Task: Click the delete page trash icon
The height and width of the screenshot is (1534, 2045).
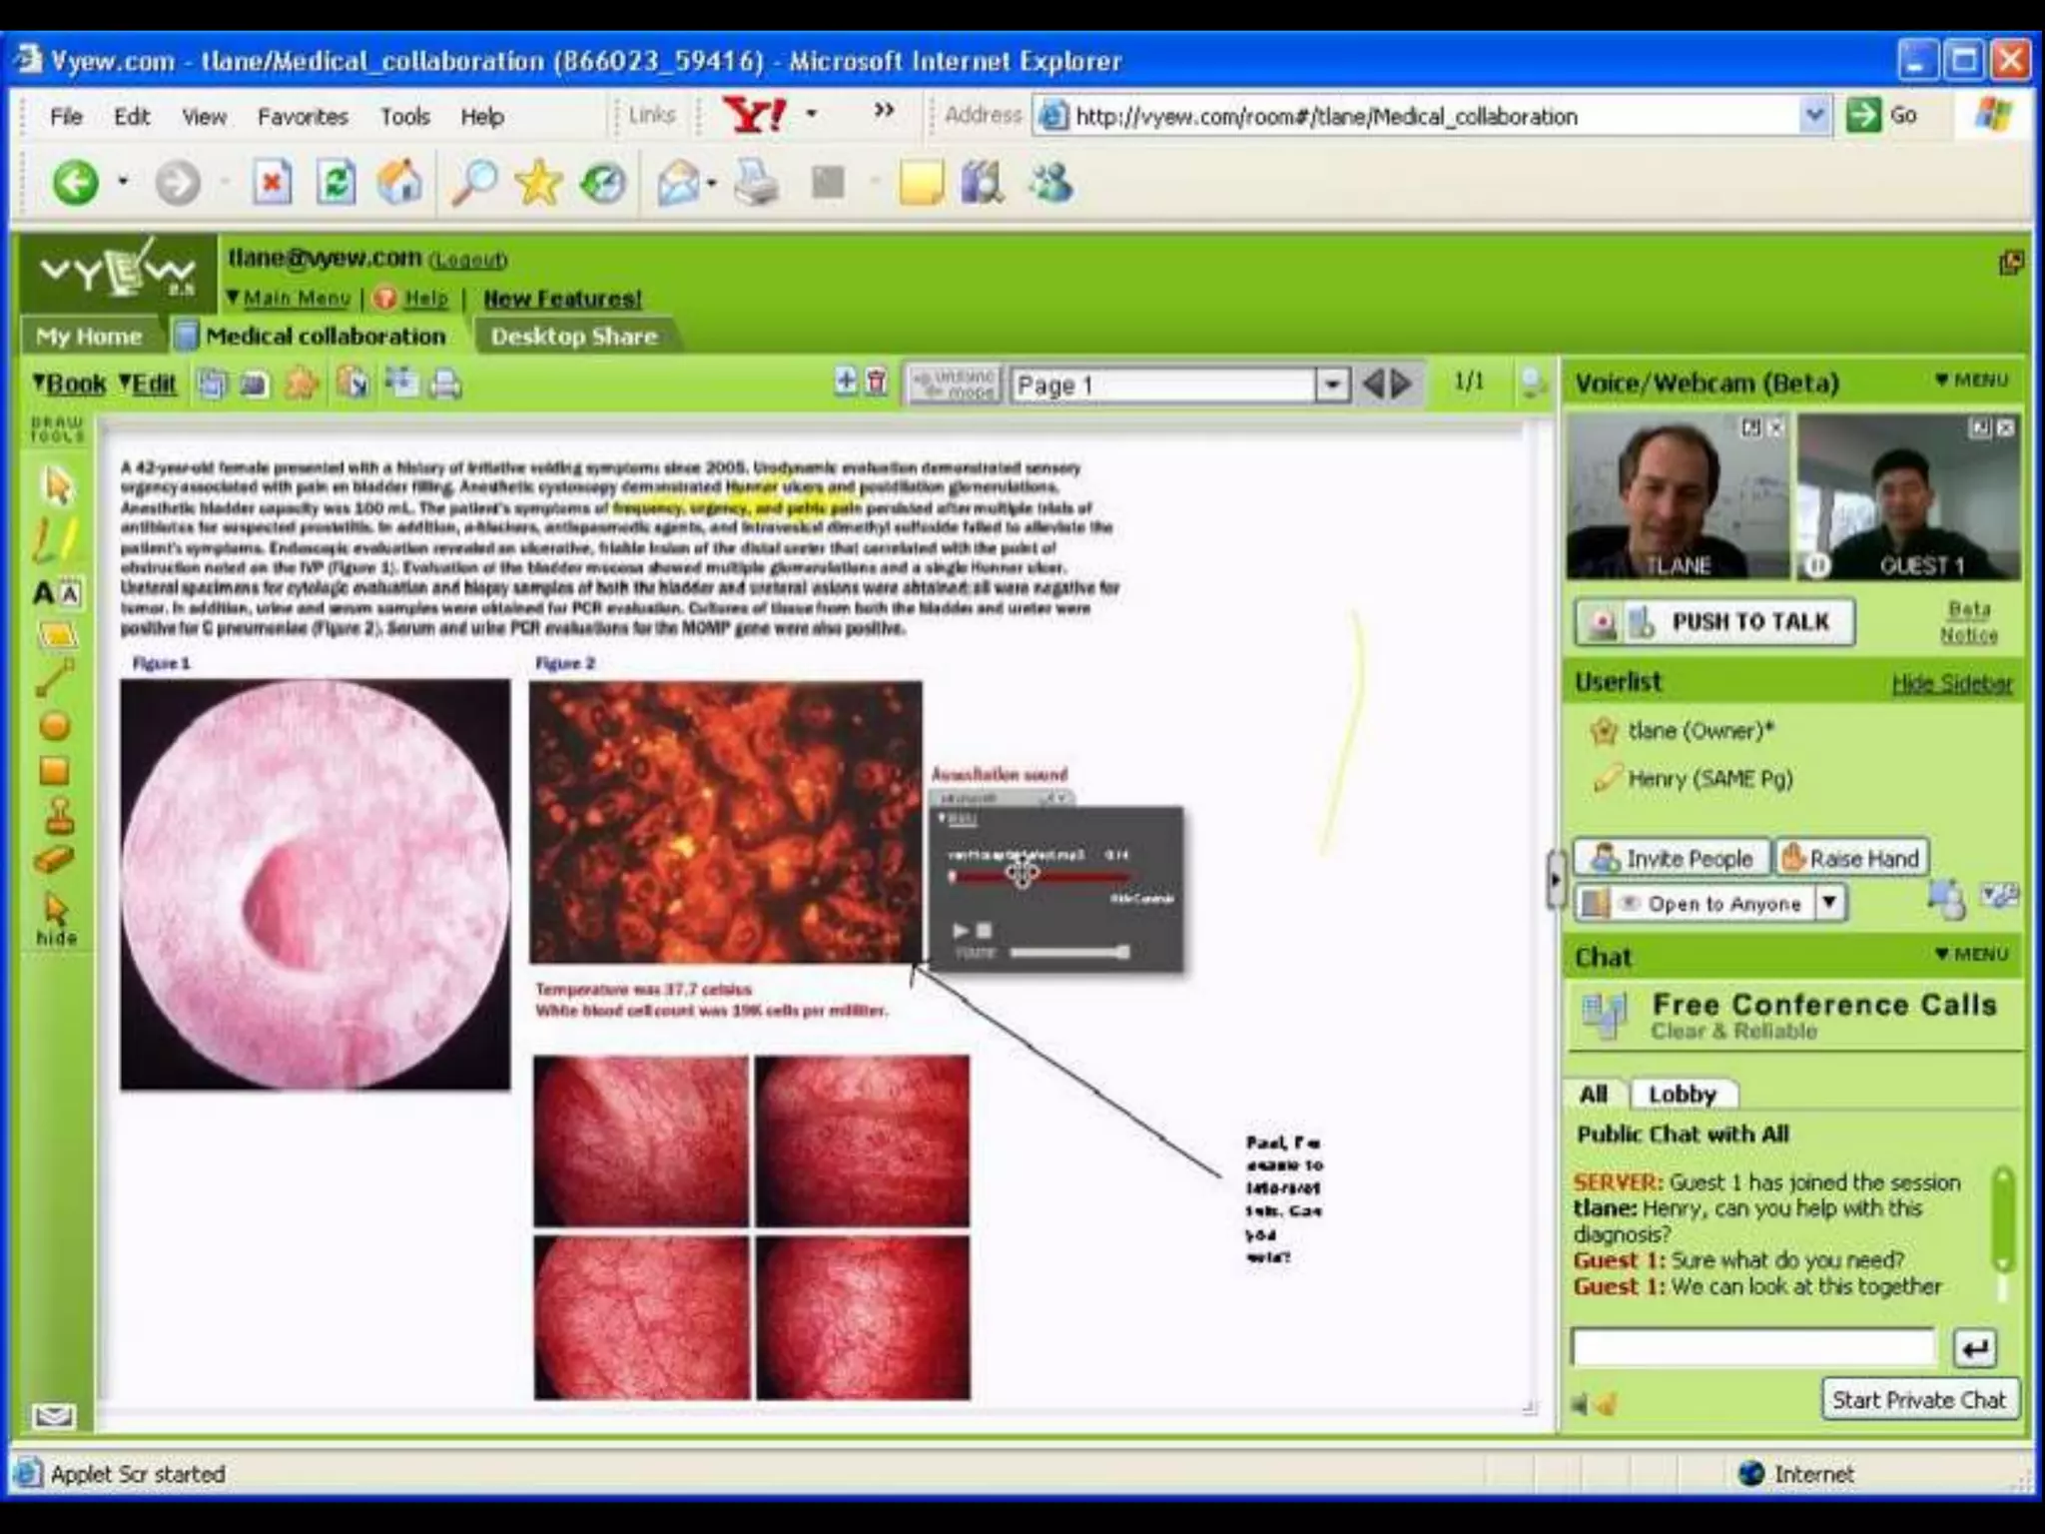Action: (x=877, y=382)
